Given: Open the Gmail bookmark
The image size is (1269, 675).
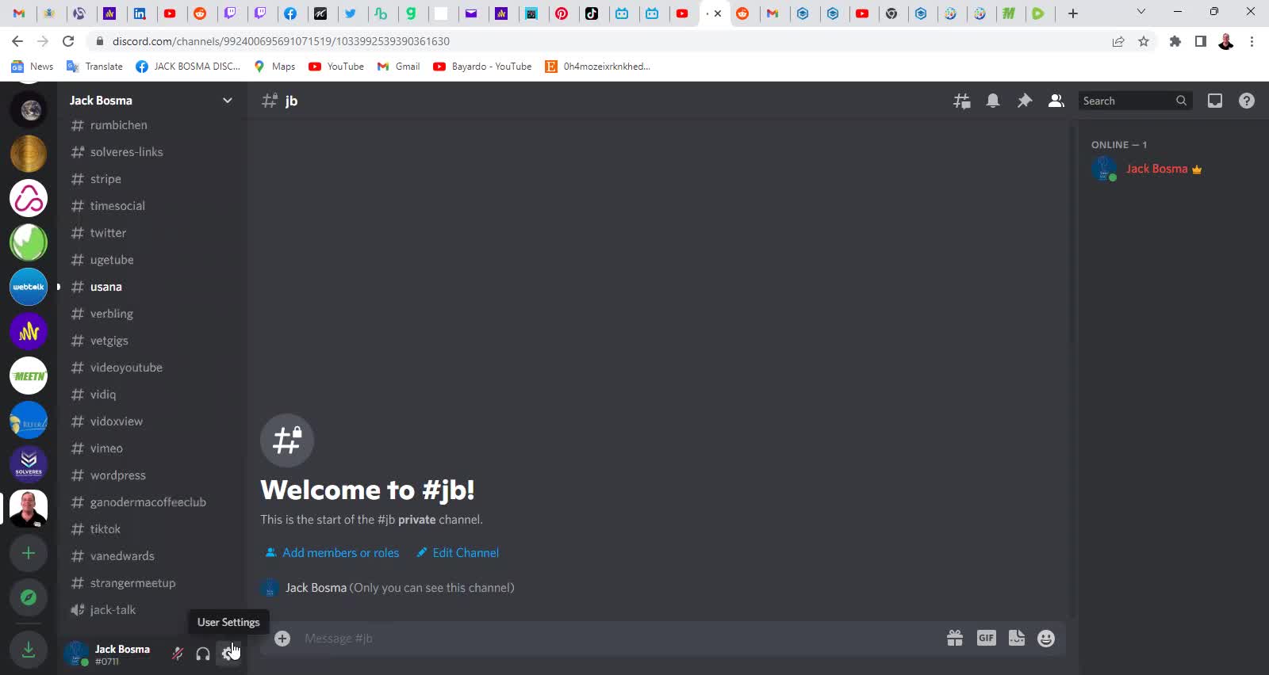Looking at the screenshot, I should [399, 67].
